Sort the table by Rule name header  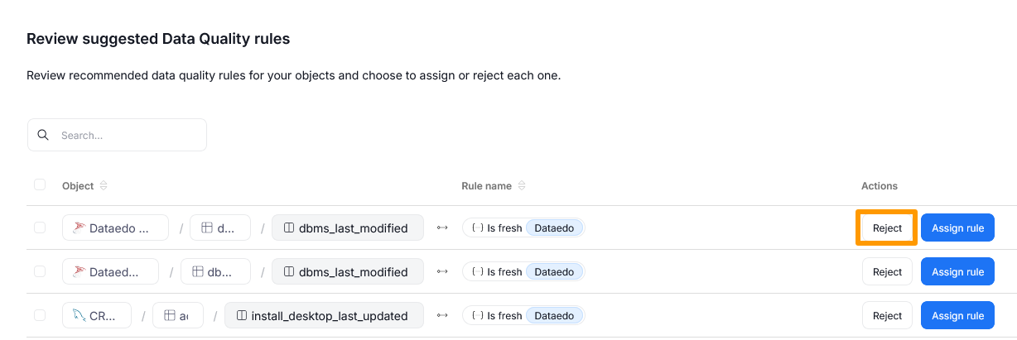point(486,186)
